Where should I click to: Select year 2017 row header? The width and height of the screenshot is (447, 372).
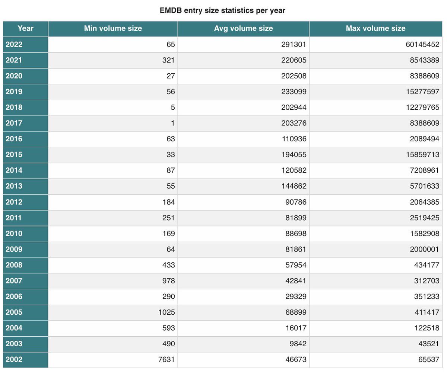[26, 124]
